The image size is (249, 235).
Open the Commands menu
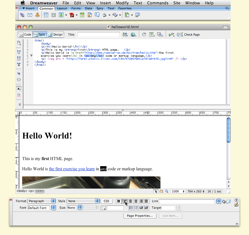coord(157,3)
